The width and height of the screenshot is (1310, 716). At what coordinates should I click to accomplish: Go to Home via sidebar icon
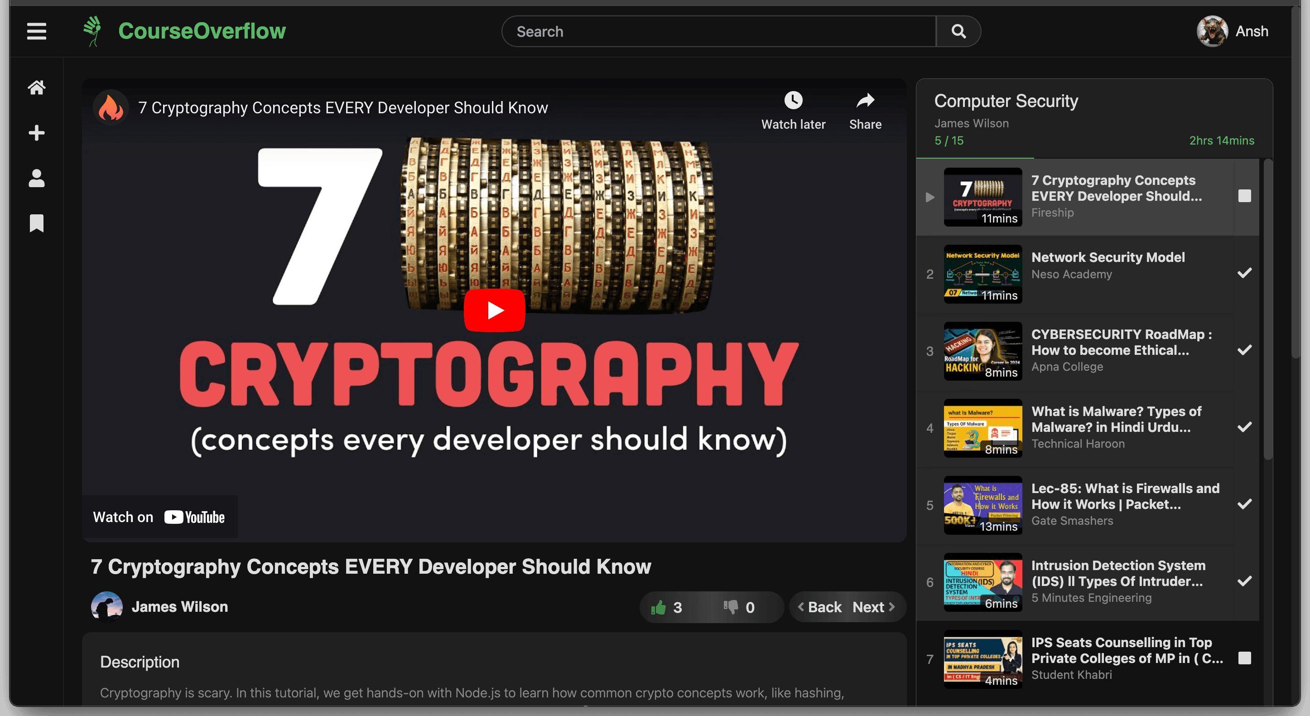point(37,87)
